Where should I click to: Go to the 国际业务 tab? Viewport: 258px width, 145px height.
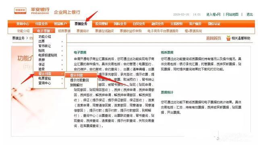(x=120, y=24)
